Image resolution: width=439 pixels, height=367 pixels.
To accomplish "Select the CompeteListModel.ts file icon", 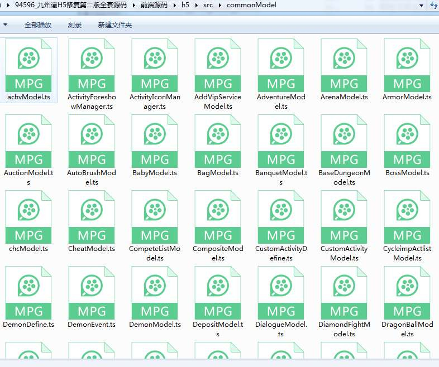I will click(155, 217).
